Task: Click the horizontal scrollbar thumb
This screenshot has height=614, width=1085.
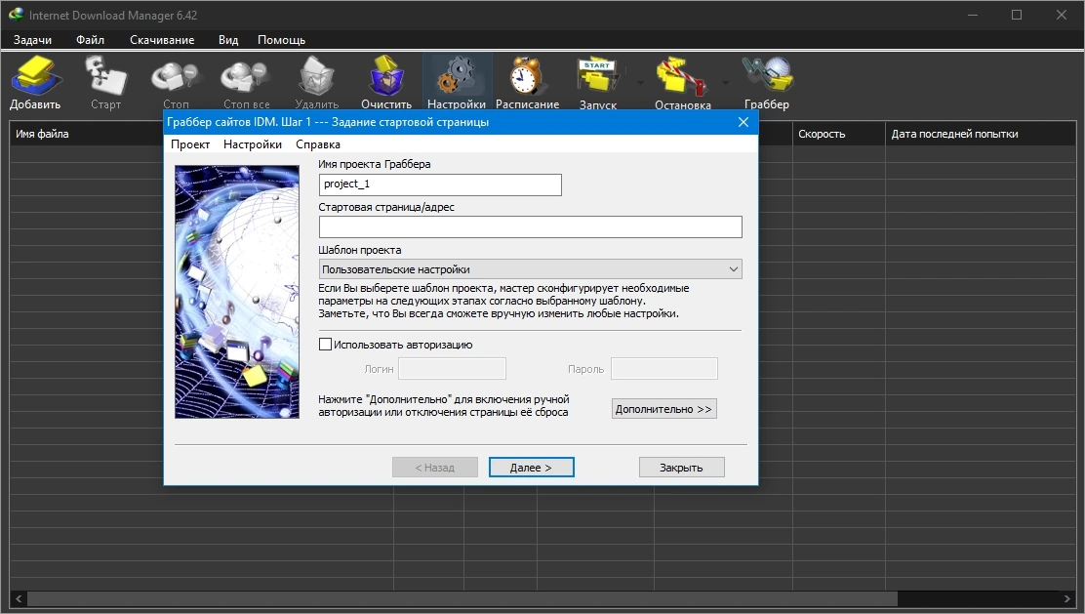Action: tap(462, 598)
